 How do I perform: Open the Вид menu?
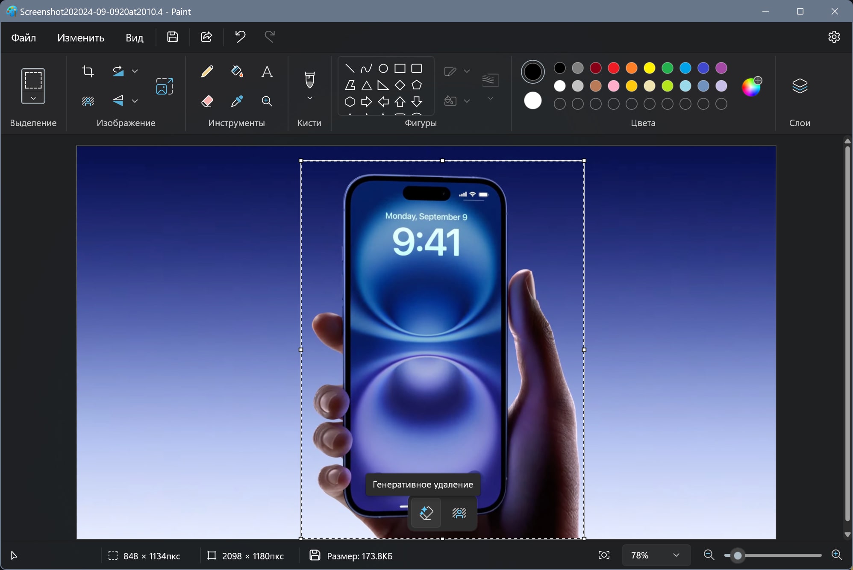coord(134,38)
